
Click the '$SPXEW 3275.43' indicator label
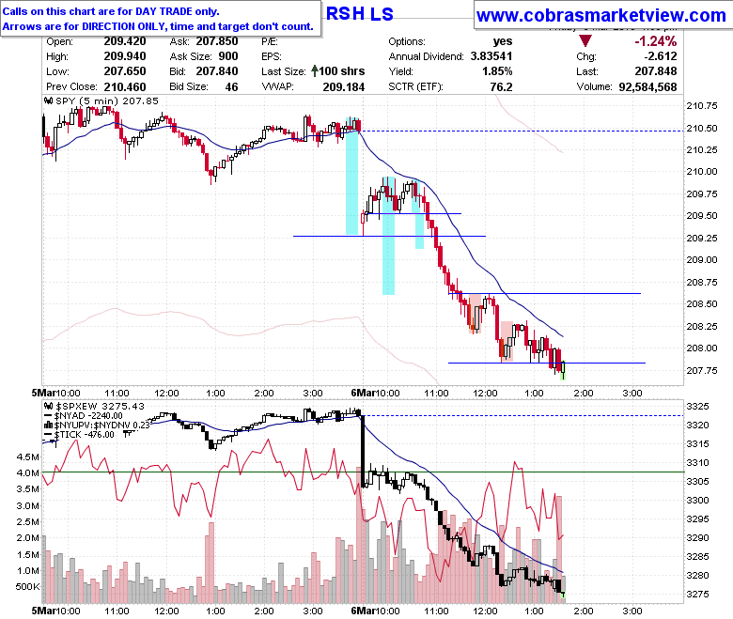tap(100, 407)
